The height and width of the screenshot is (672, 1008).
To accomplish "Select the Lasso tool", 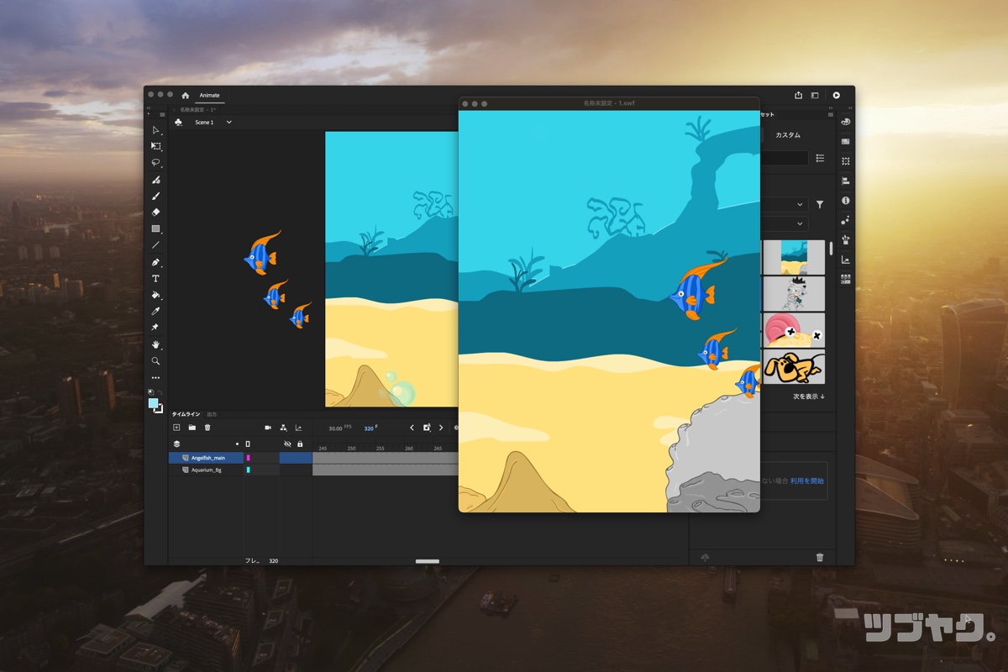I will click(155, 162).
